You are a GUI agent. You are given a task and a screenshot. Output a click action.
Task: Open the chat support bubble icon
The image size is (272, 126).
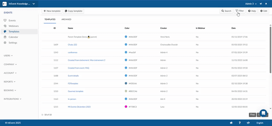[263, 113]
